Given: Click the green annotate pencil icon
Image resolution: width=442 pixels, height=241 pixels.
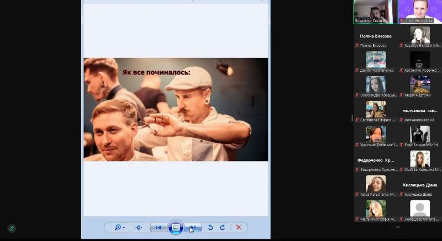Looking at the screenshot, I should click(12, 228).
